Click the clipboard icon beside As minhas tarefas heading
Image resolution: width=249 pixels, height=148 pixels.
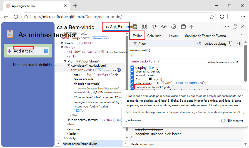click(x=10, y=34)
